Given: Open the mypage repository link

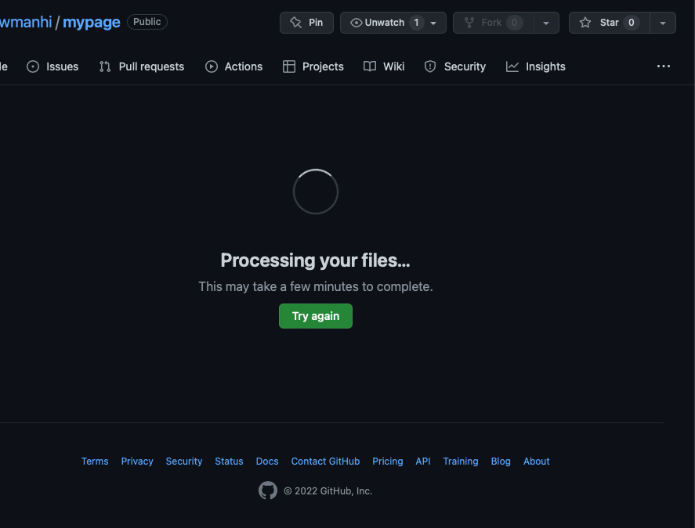Looking at the screenshot, I should click(92, 22).
